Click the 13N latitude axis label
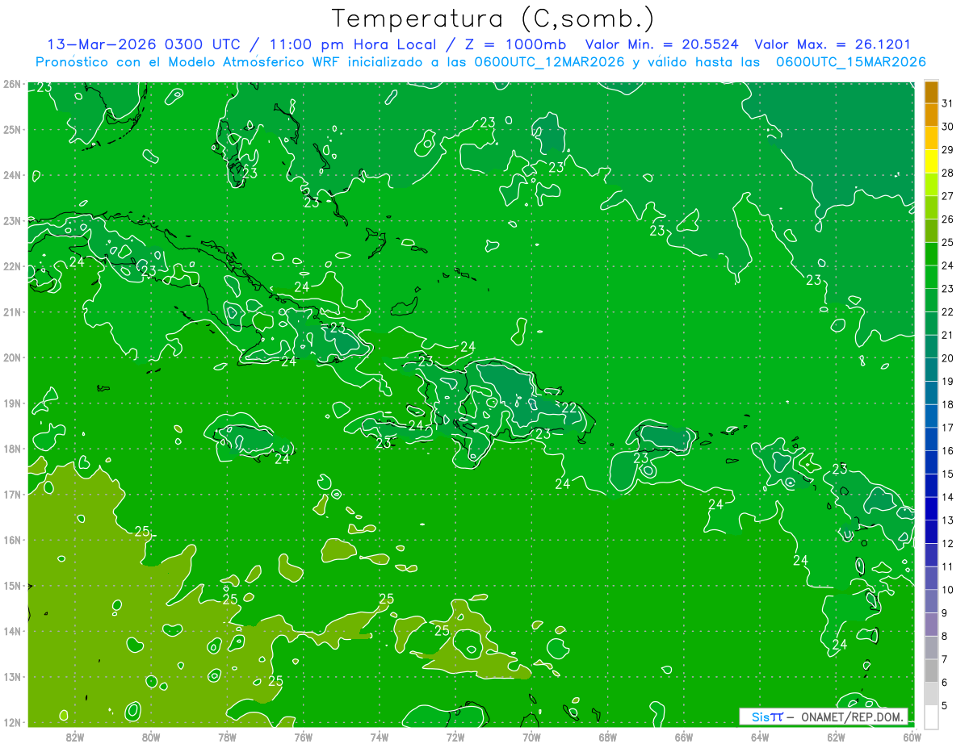This screenshot has height=748, width=969. point(11,677)
